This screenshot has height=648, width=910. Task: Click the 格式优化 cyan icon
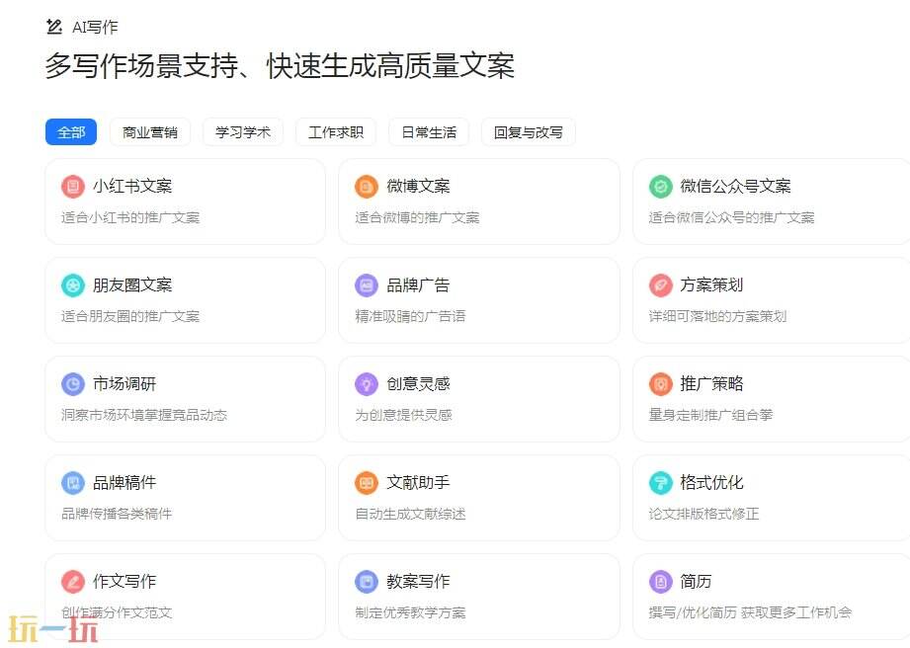point(660,482)
